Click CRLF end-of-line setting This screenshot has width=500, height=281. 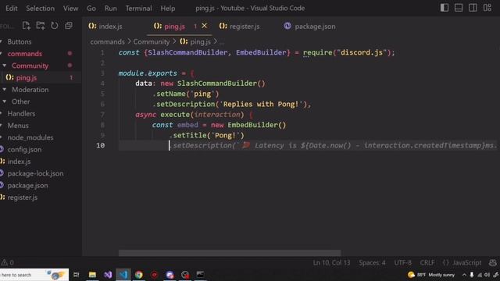[x=427, y=263]
